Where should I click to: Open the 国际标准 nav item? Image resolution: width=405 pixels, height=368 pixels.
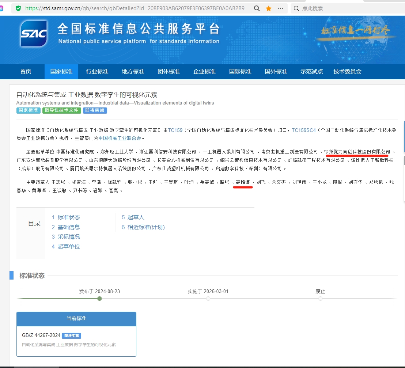click(240, 72)
